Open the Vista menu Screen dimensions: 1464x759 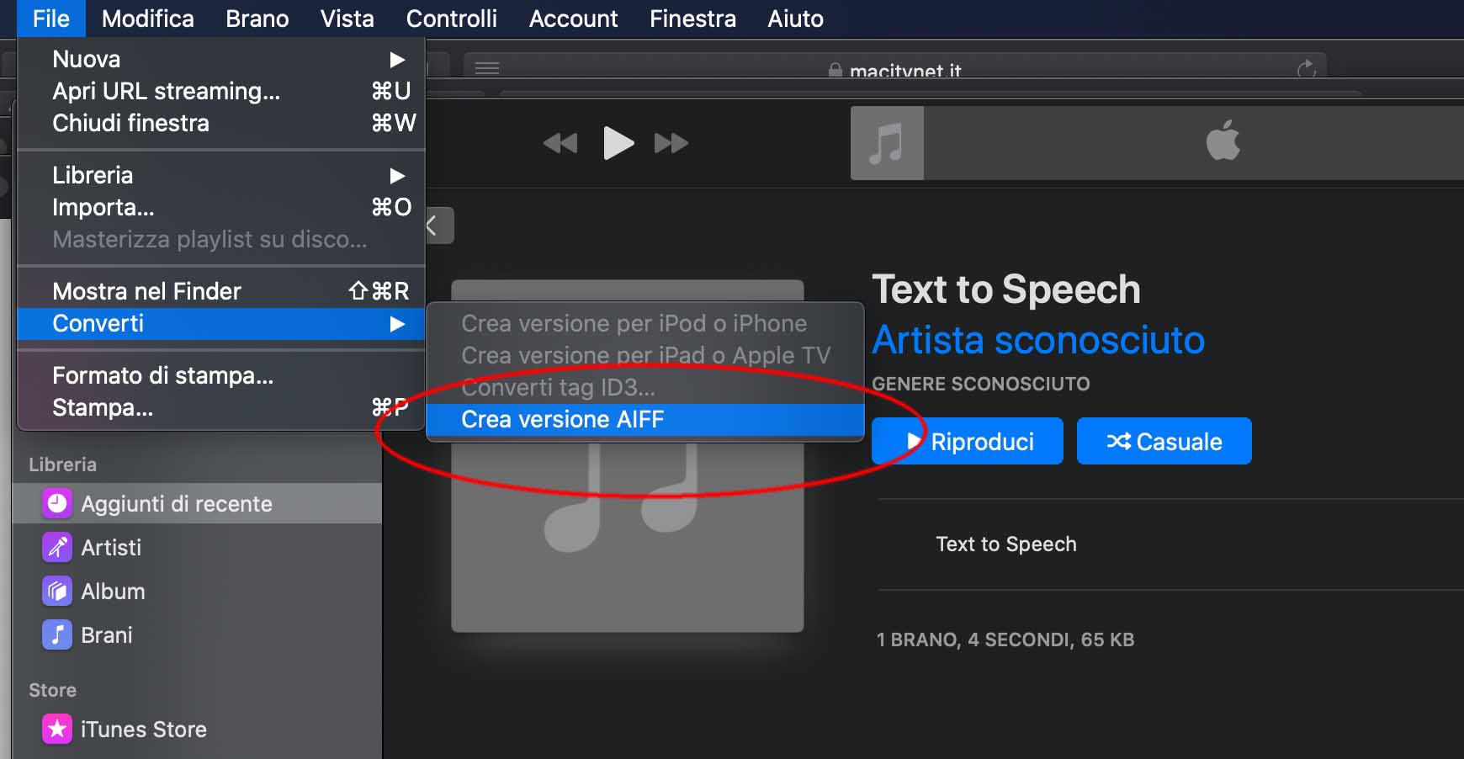tap(347, 19)
